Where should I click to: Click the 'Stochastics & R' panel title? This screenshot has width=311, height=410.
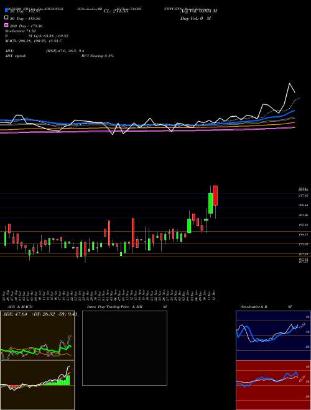click(x=254, y=307)
